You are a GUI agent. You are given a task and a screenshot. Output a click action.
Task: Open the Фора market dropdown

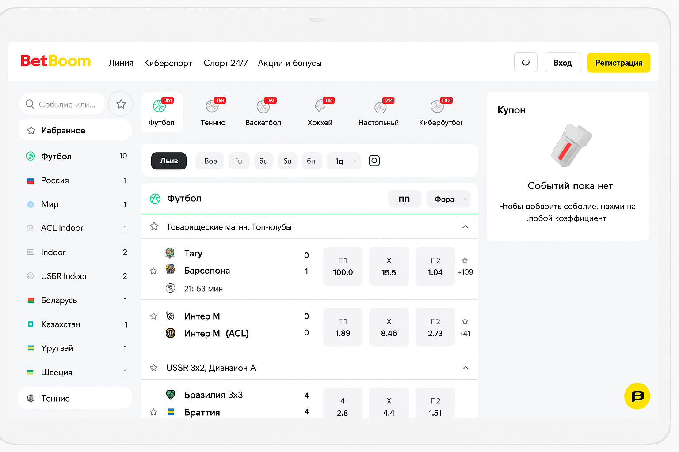pos(448,199)
